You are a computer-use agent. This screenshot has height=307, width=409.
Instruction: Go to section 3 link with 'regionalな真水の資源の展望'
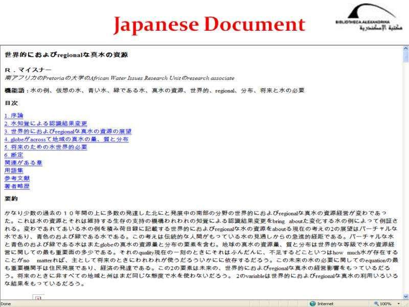[x=68, y=131]
